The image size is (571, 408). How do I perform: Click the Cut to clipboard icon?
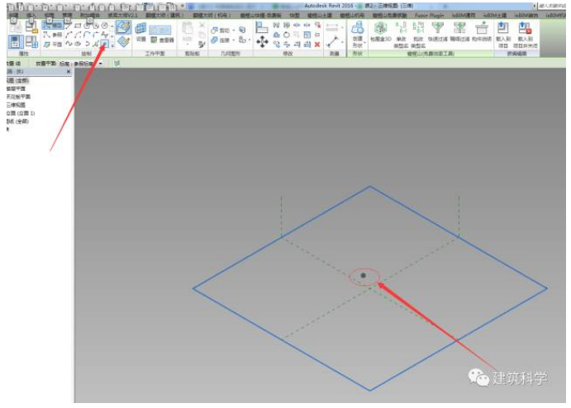point(202,25)
